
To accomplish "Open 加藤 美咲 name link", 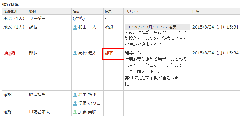I will (87, 112).
